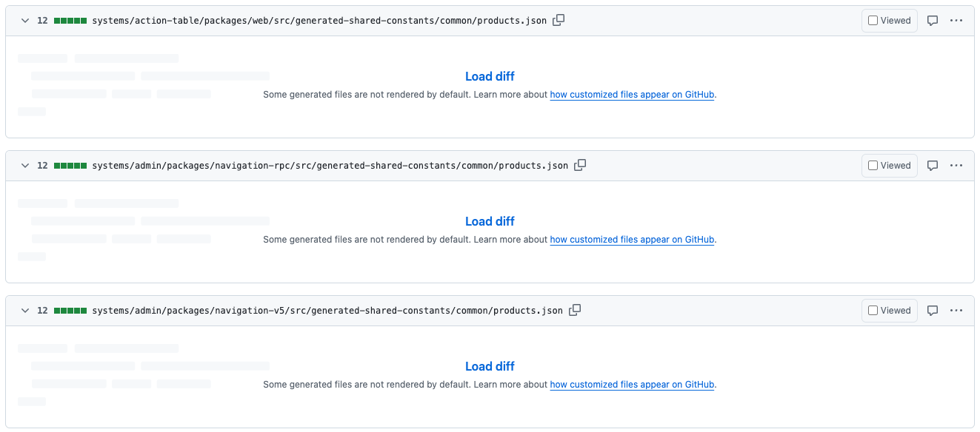The height and width of the screenshot is (432, 980).
Task: Load diff for the navigation-v5 file
Action: pos(490,366)
